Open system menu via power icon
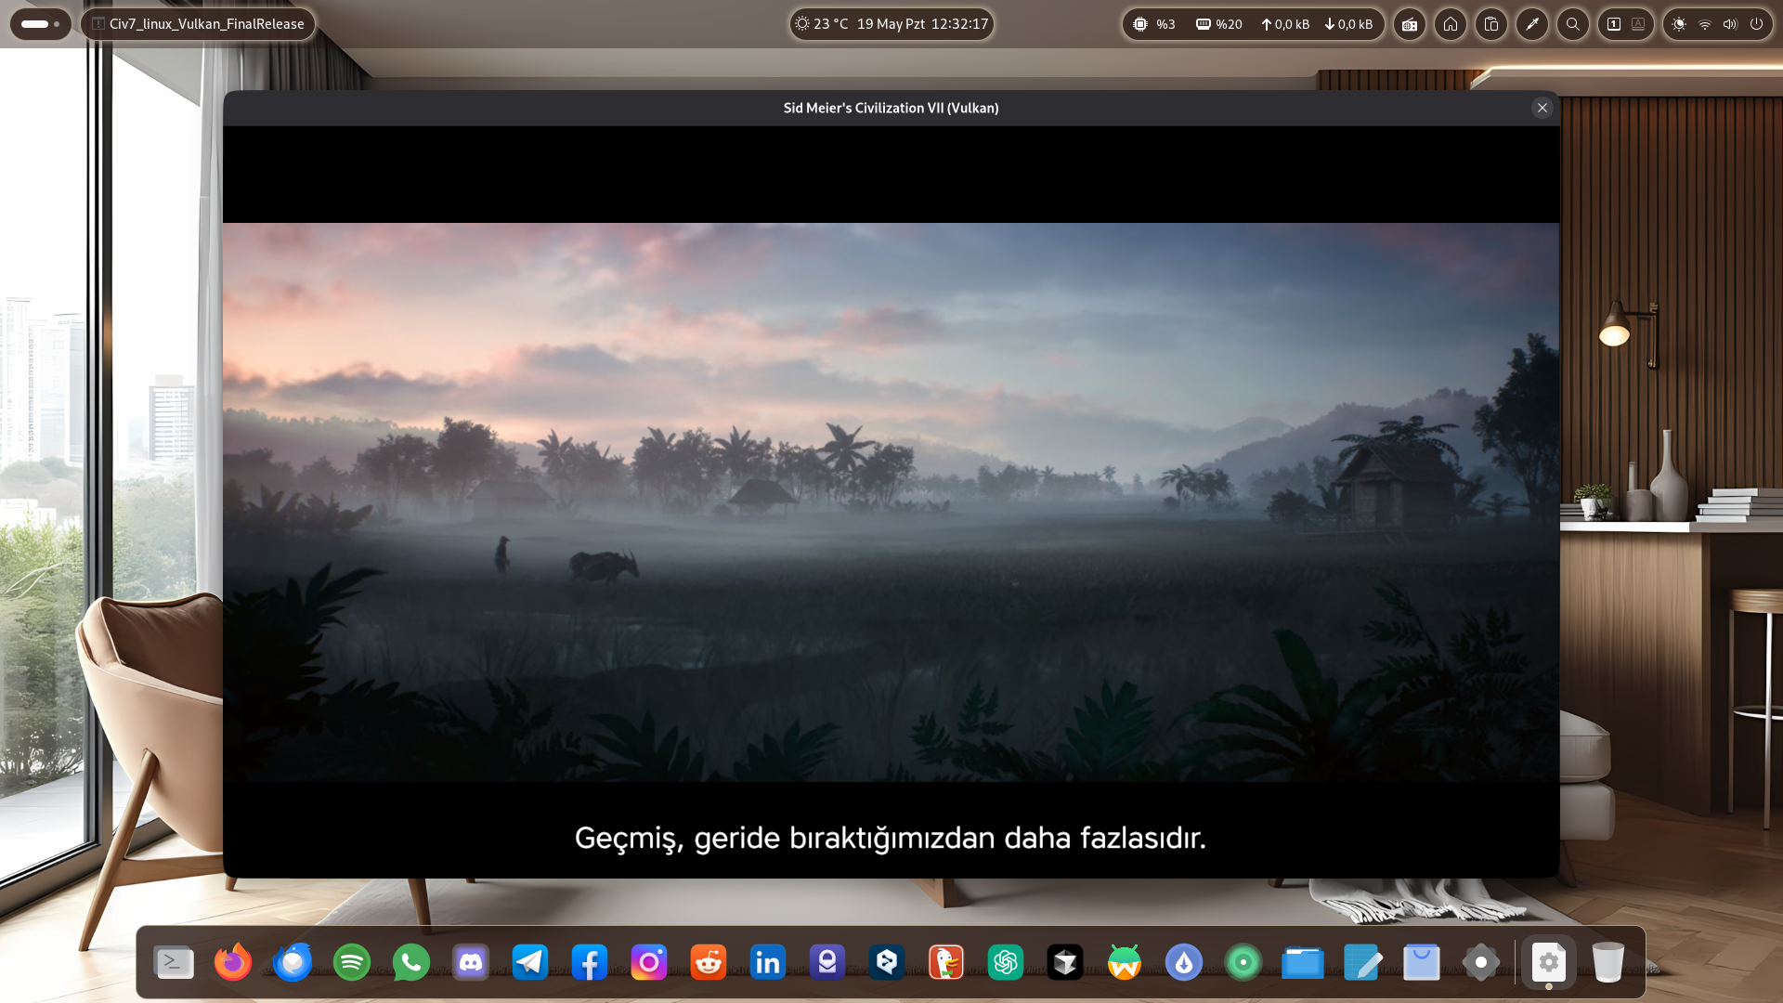The width and height of the screenshot is (1783, 1003). 1756,24
